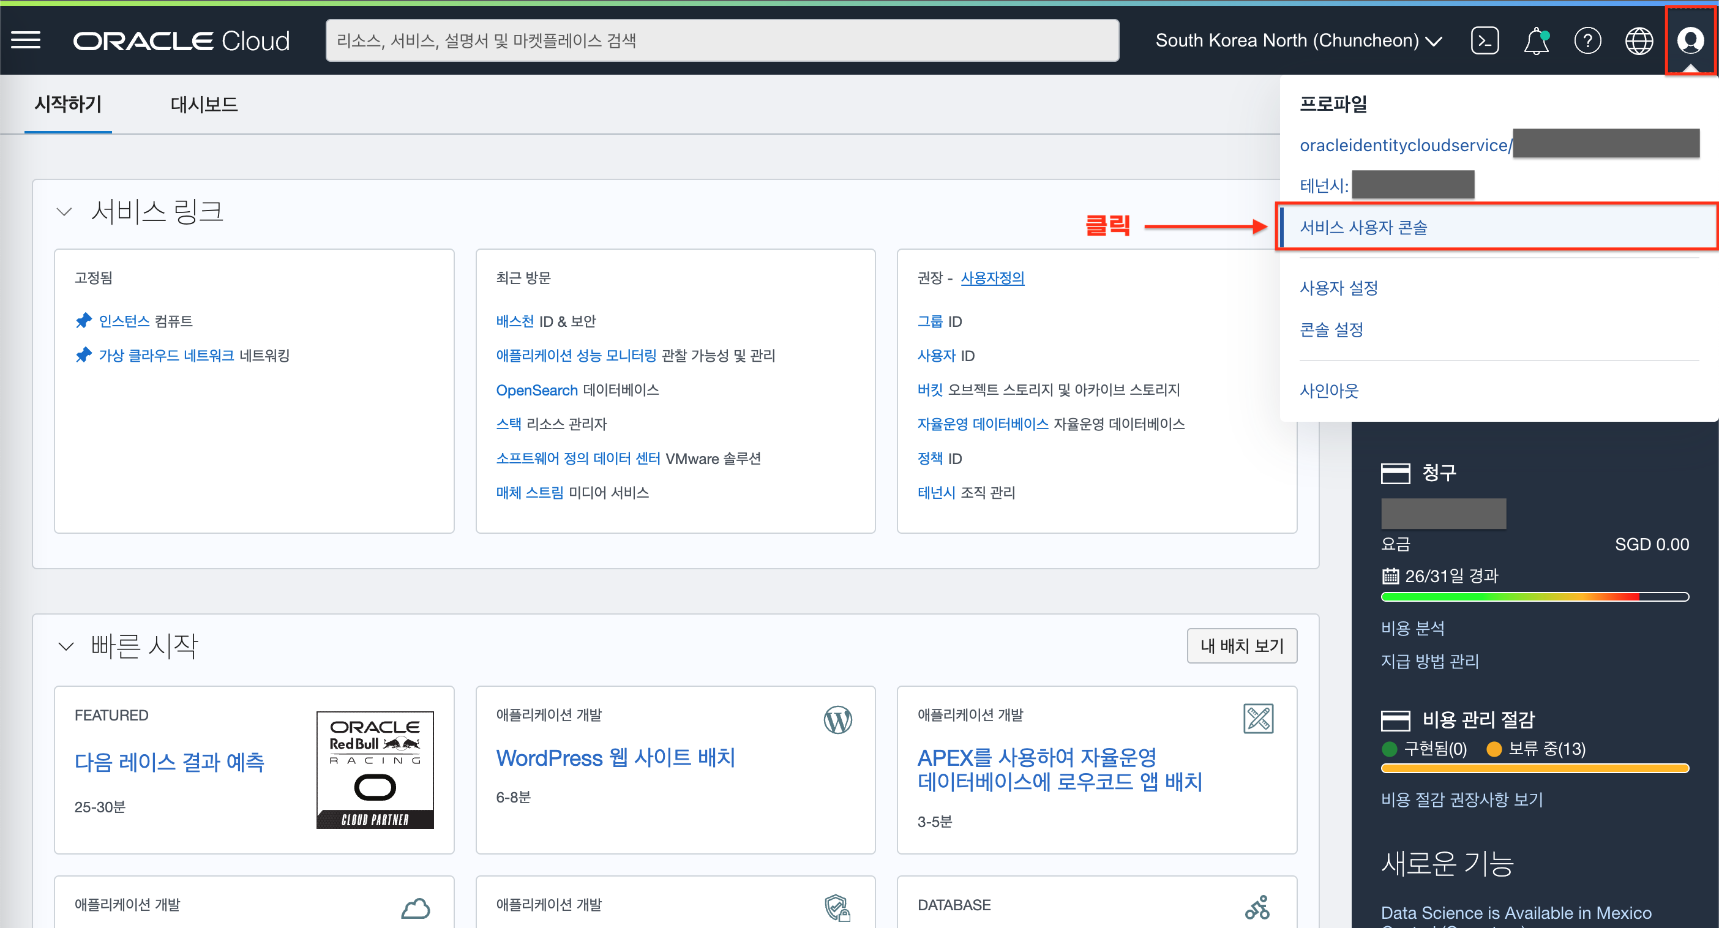Click the cost savings orange progress bar
The width and height of the screenshot is (1719, 928).
point(1535,768)
